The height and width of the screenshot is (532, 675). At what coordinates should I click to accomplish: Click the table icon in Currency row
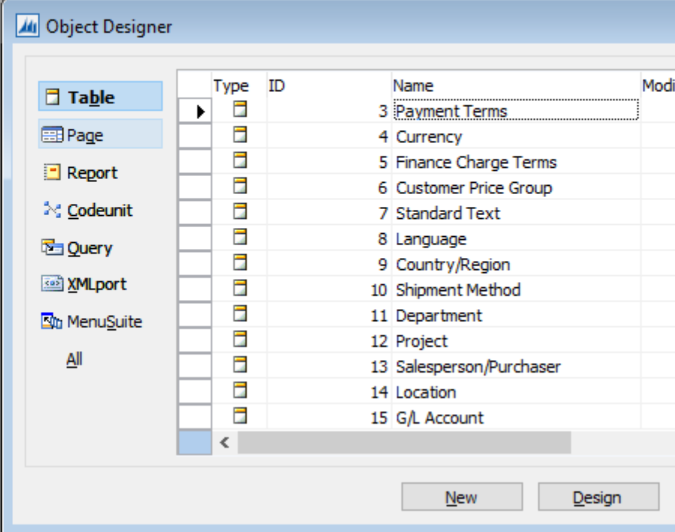[x=240, y=136]
